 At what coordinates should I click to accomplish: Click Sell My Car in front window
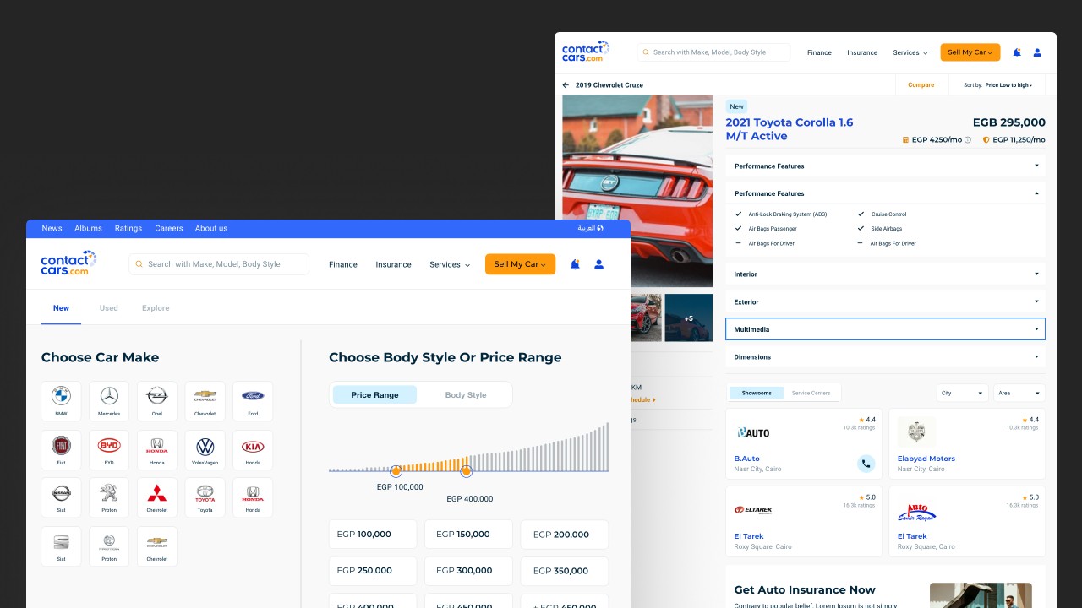tap(520, 264)
